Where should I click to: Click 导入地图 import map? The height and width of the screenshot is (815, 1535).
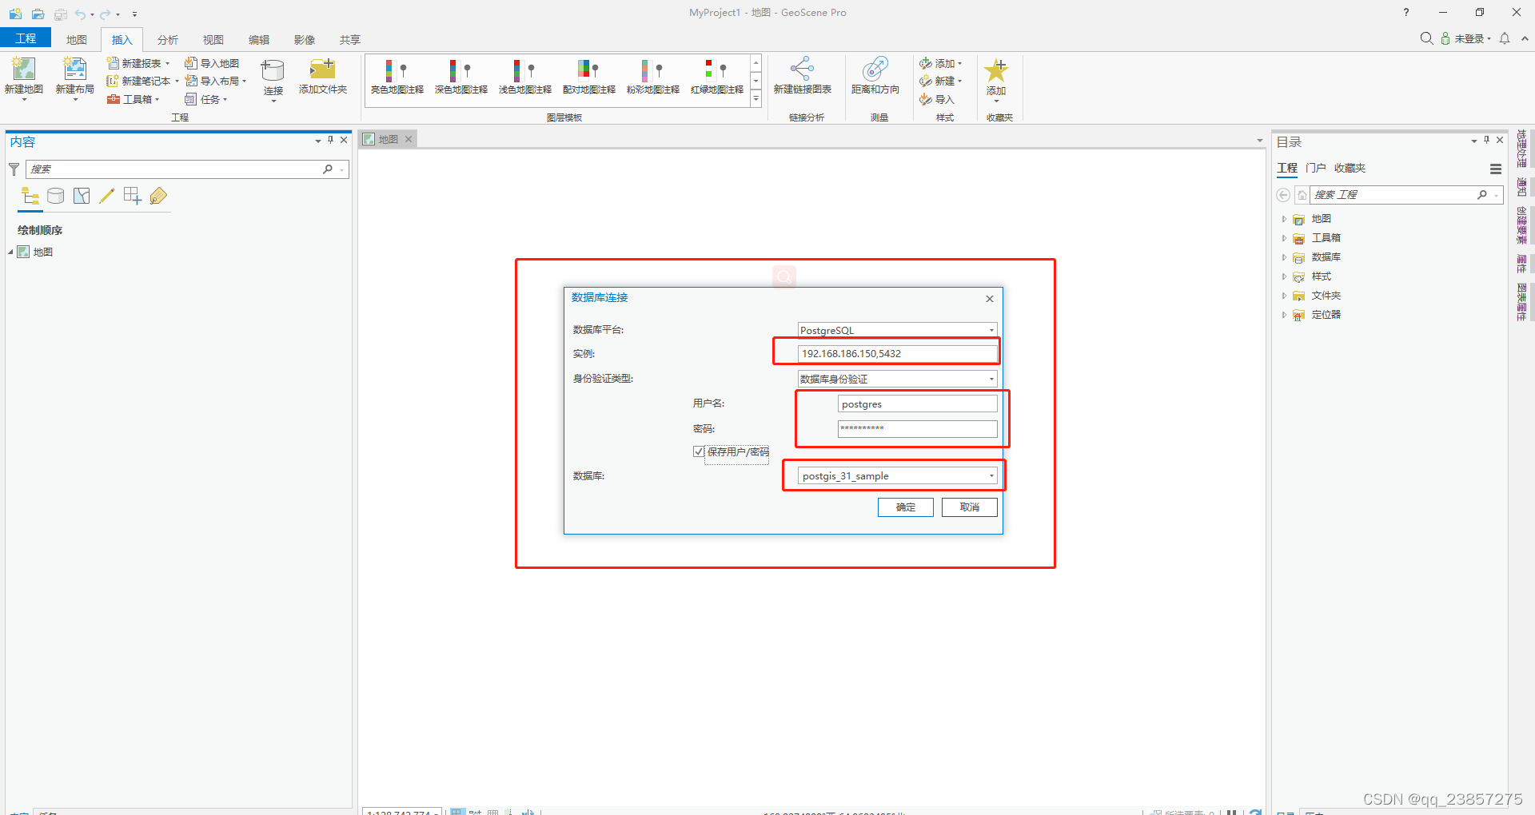pos(212,63)
